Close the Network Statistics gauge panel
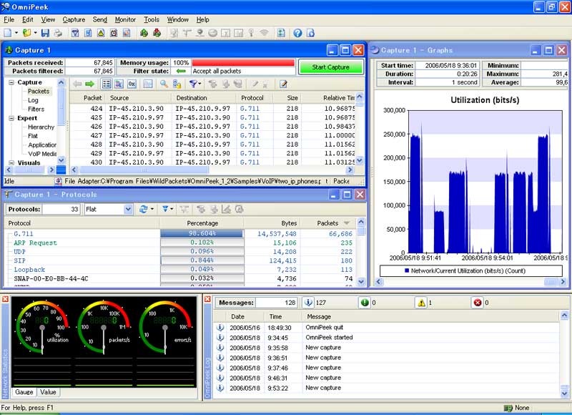This screenshot has height=415, width=572. tap(5, 299)
